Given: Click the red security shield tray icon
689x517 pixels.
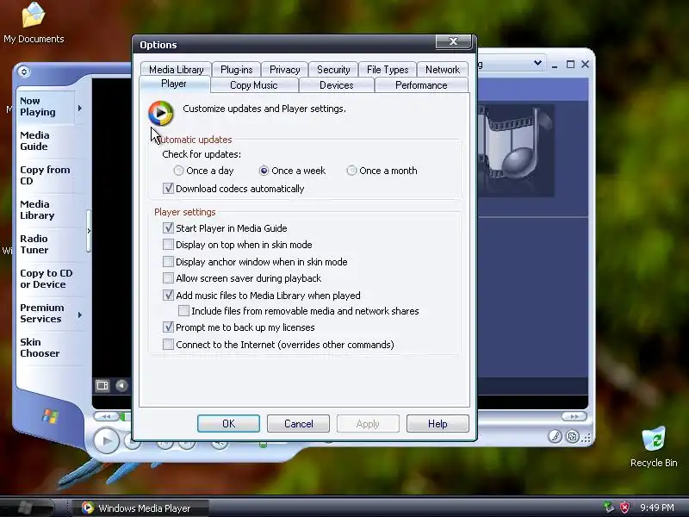Looking at the screenshot, I should pos(624,508).
